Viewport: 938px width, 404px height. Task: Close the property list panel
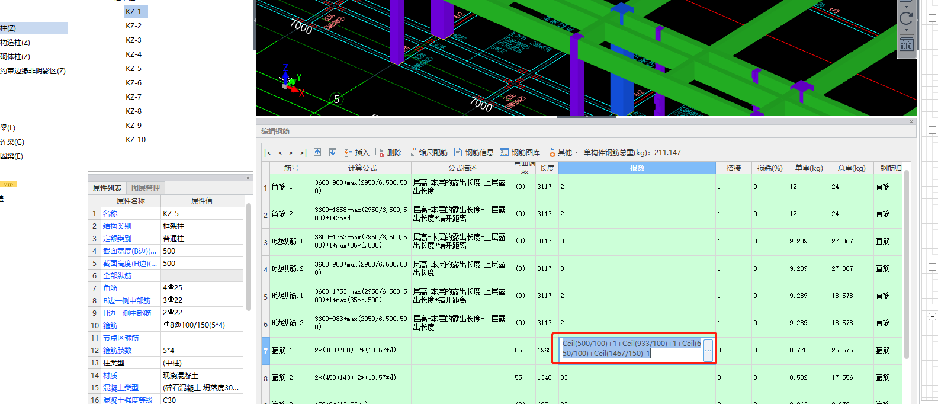248,178
